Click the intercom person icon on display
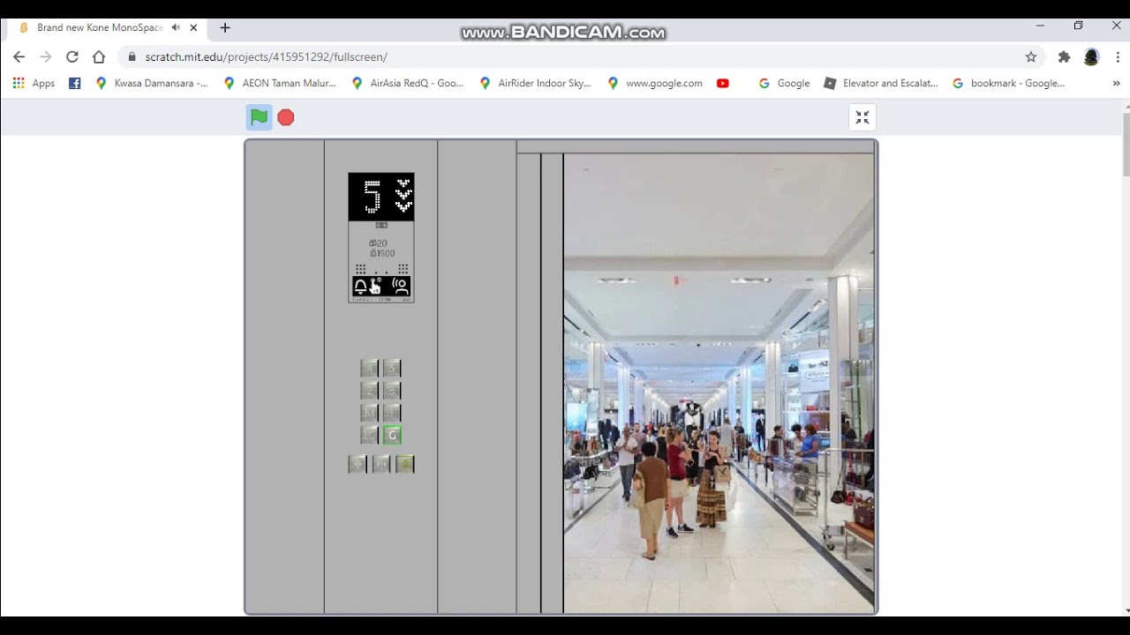 click(x=401, y=287)
